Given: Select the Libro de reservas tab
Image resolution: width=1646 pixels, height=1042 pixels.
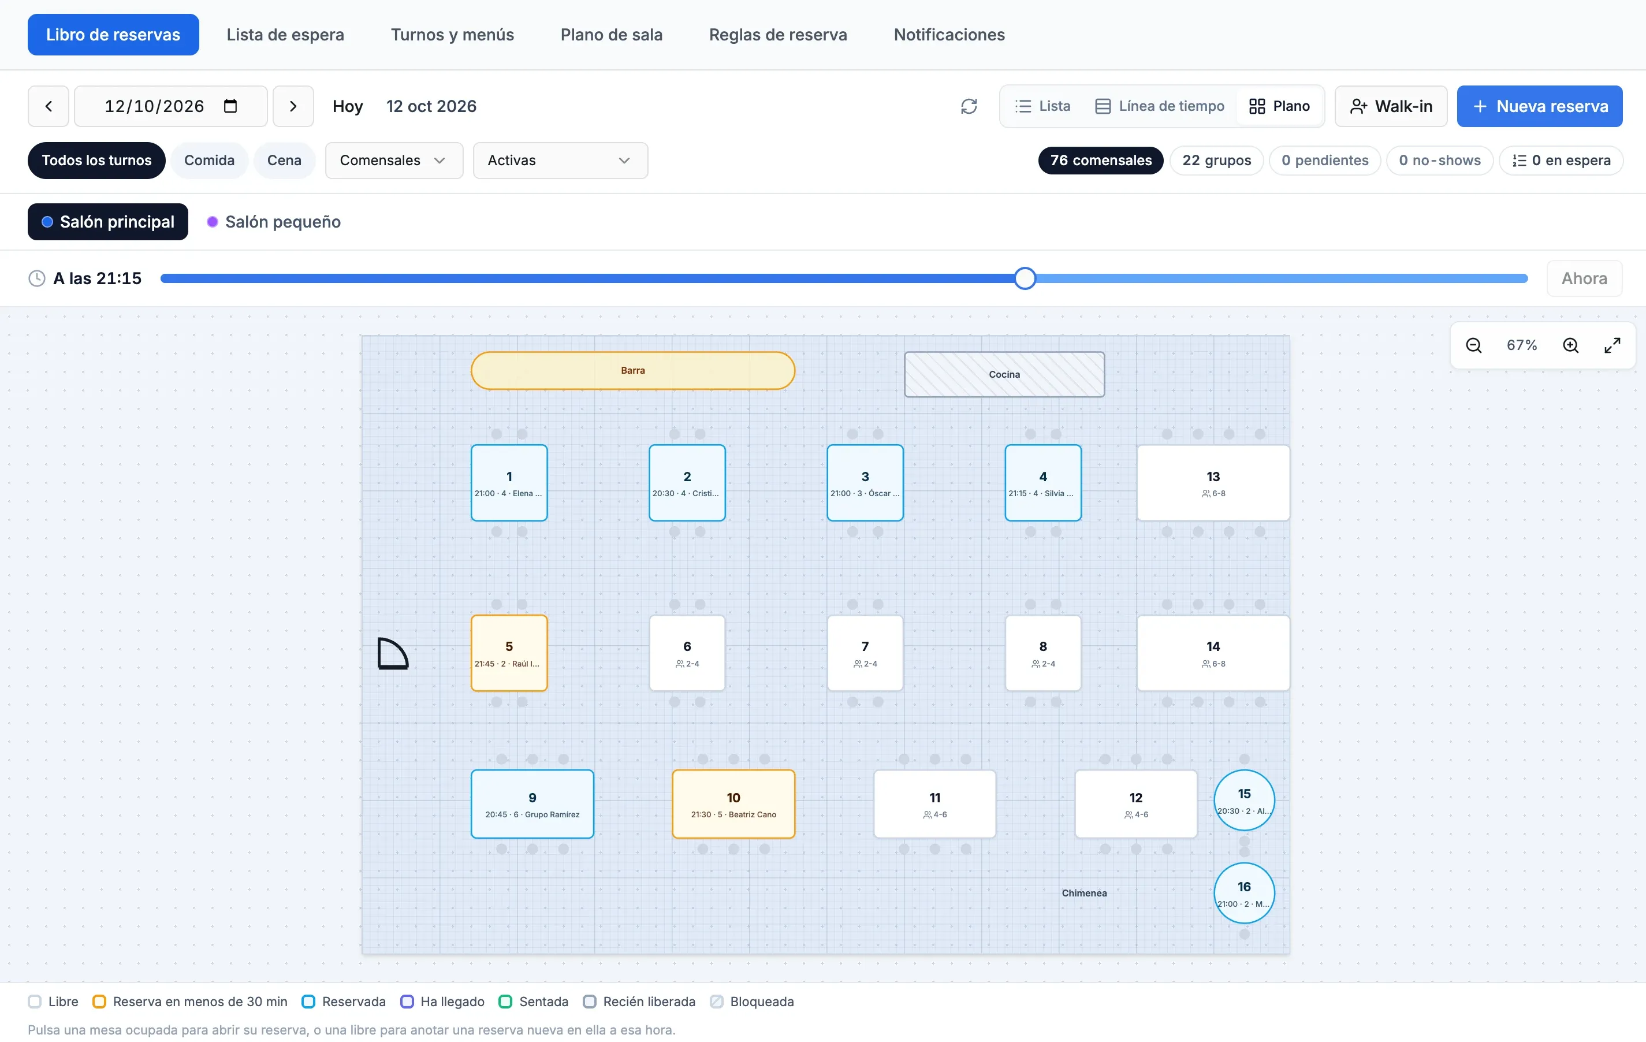Looking at the screenshot, I should click(113, 35).
